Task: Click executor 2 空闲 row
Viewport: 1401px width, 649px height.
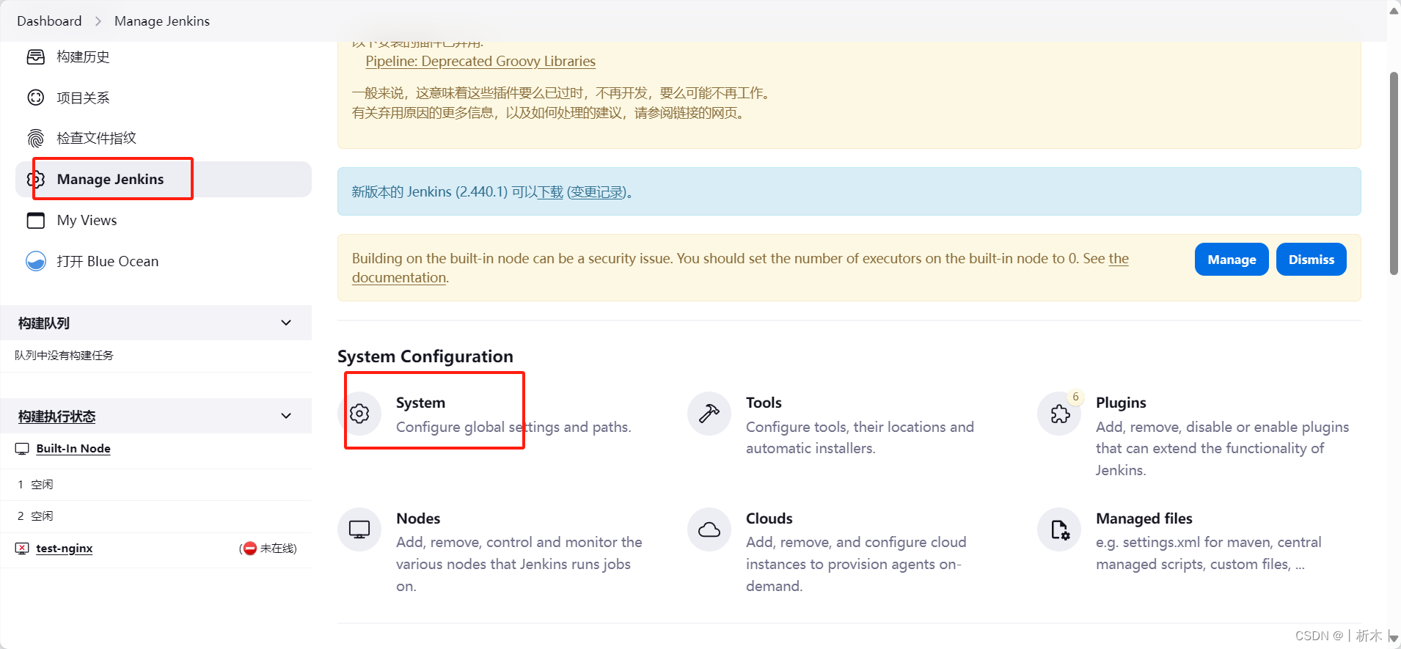Action: 156,516
